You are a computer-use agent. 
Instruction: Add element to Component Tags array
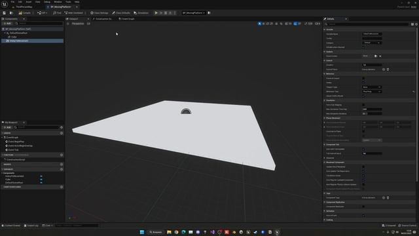[x=384, y=198]
